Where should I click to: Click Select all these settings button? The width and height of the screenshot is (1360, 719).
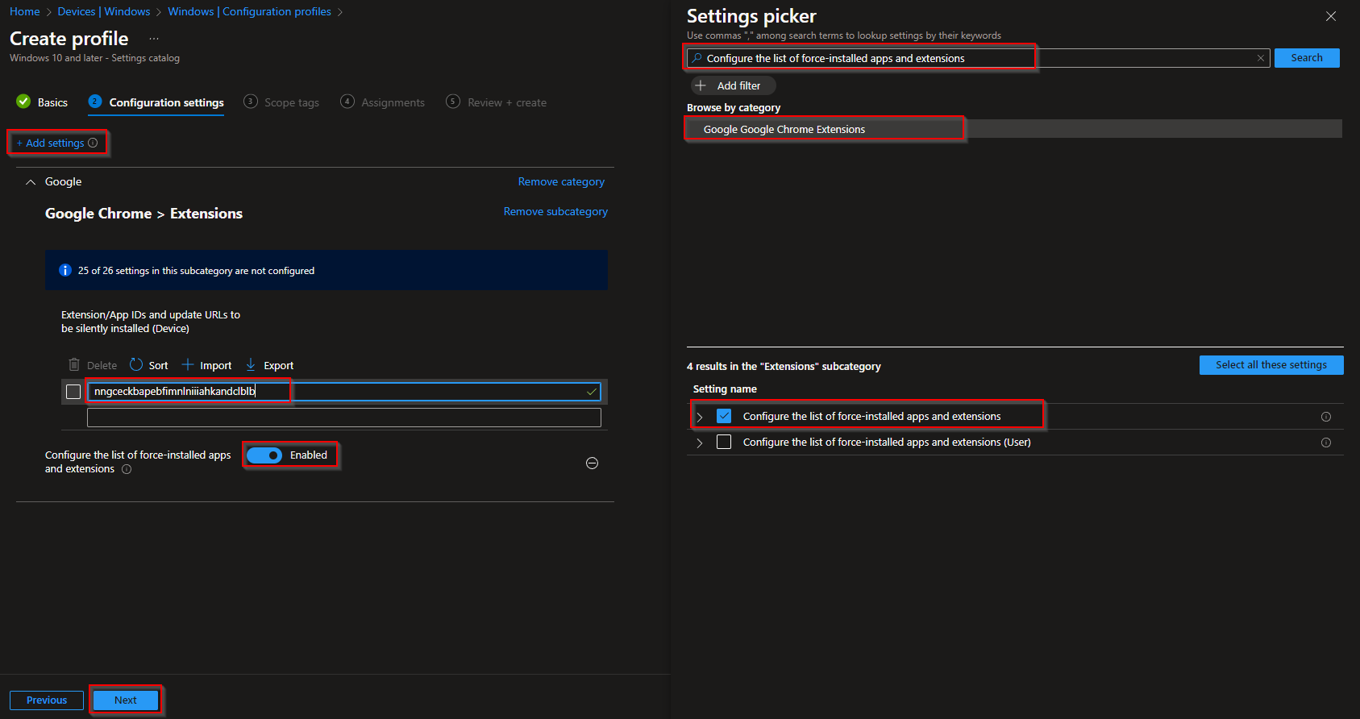click(1271, 365)
